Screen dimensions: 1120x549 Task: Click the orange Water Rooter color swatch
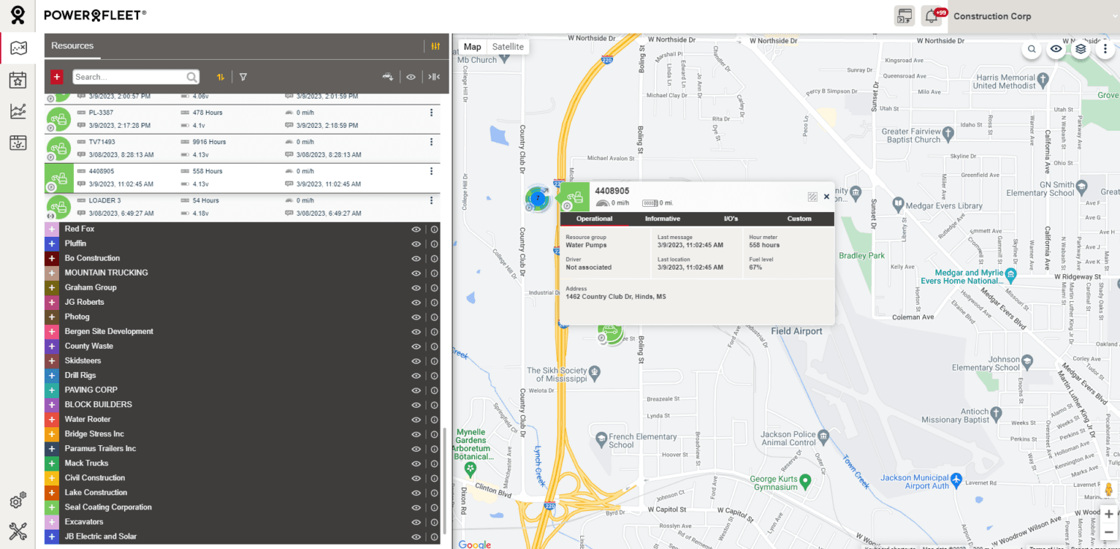tap(52, 420)
